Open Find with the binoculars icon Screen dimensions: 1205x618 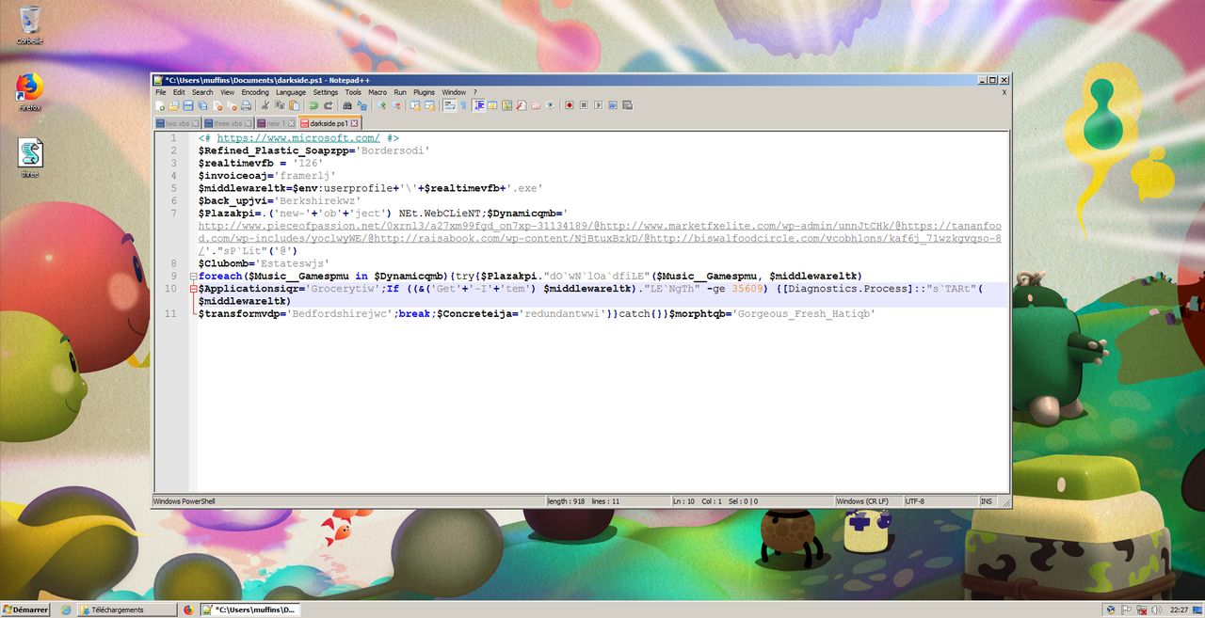(x=346, y=105)
